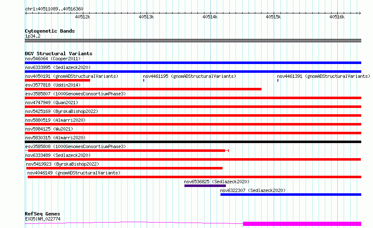Viewport: 373px width, 228px height.
Task: Open esv3585808 (1000GenomesConsortiumPhase3) label
Action: (75, 146)
